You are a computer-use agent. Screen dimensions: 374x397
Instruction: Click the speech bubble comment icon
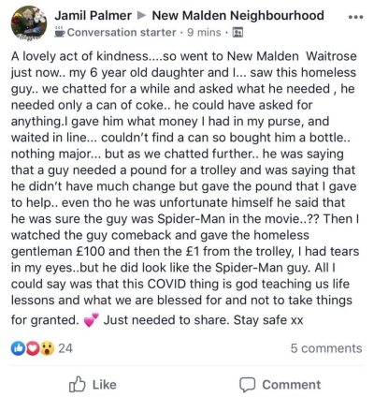click(x=248, y=385)
